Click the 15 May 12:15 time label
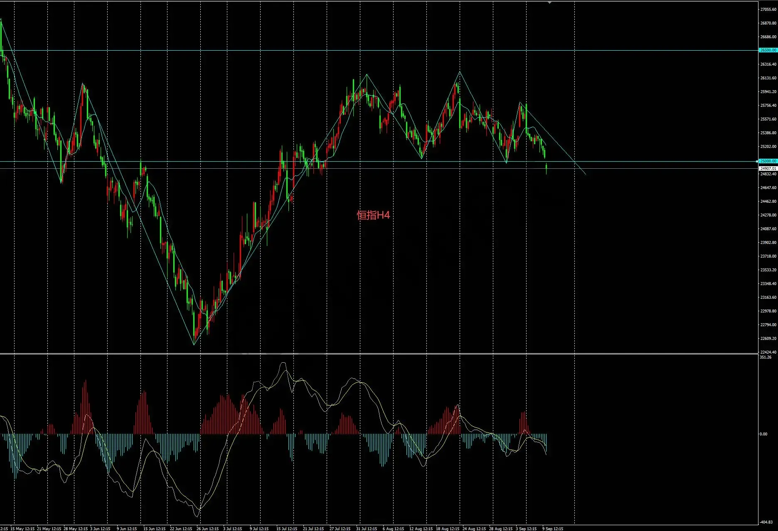This screenshot has width=778, height=531. pyautogui.click(x=22, y=529)
